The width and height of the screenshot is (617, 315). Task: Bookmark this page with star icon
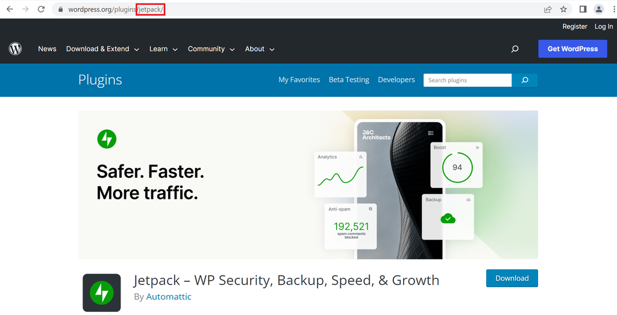[x=563, y=9]
